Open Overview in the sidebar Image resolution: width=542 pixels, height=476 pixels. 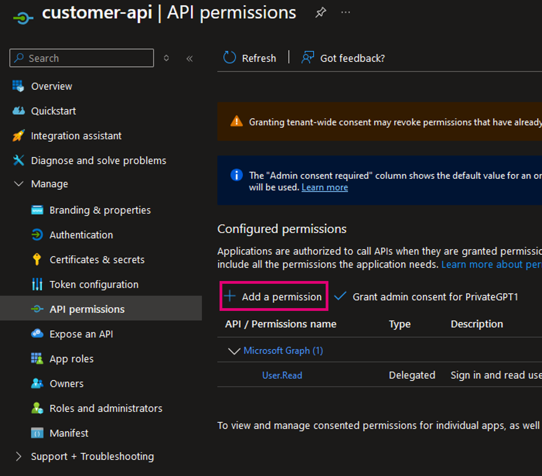point(51,86)
